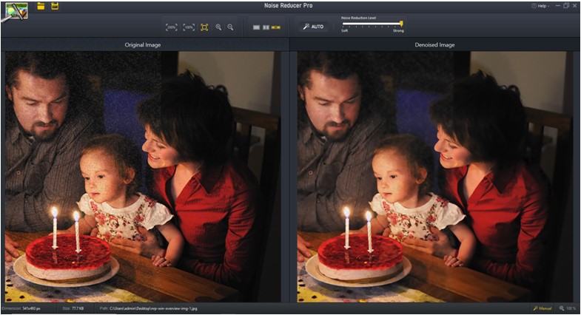The width and height of the screenshot is (581, 315).
Task: Zoom in with the plus magnifier
Action: (218, 27)
